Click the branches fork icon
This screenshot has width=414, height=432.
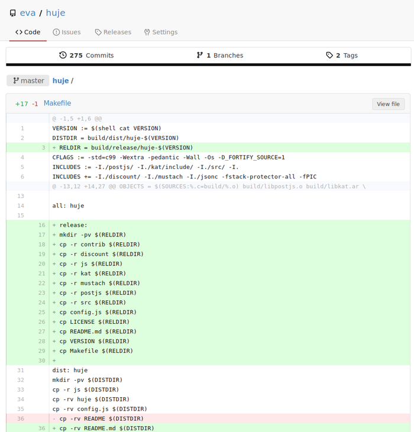pos(200,55)
